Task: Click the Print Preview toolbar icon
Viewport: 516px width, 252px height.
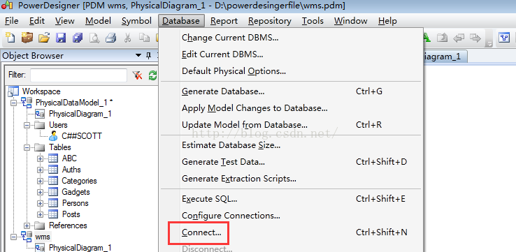Action: pyautogui.click(x=94, y=38)
